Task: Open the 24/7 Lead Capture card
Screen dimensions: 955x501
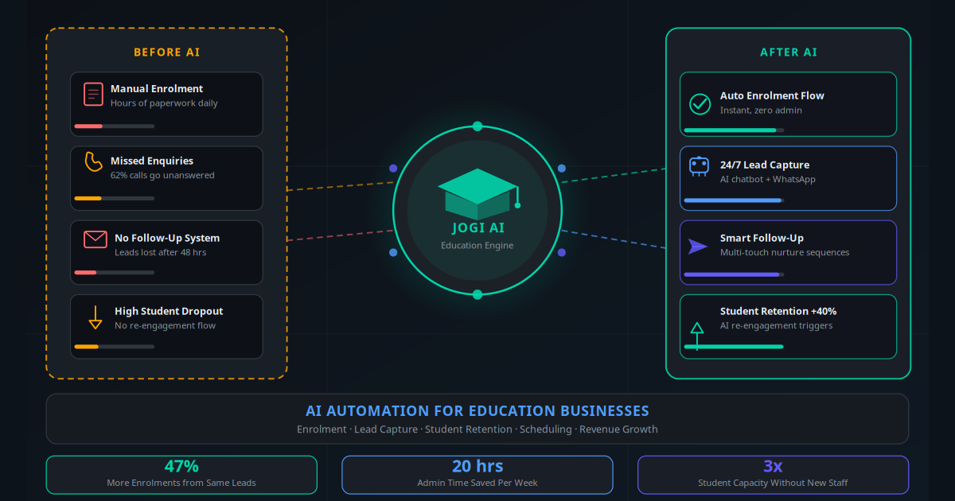Action: point(788,178)
